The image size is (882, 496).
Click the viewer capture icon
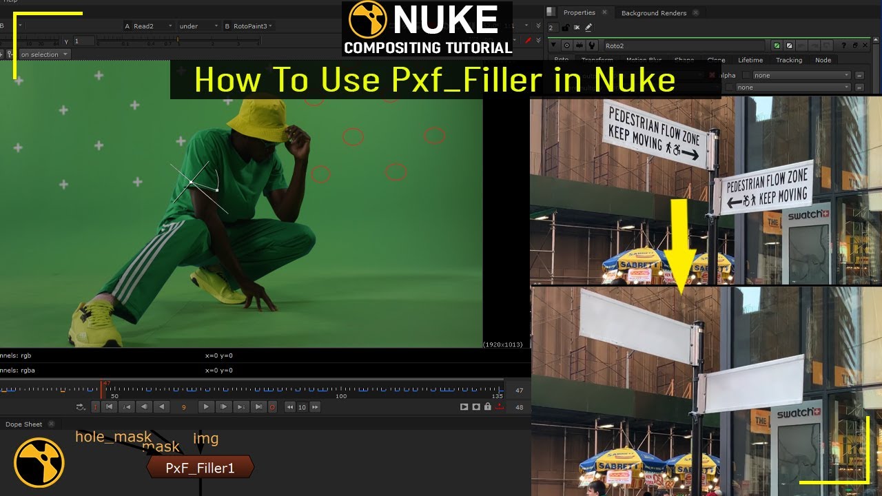[476, 407]
